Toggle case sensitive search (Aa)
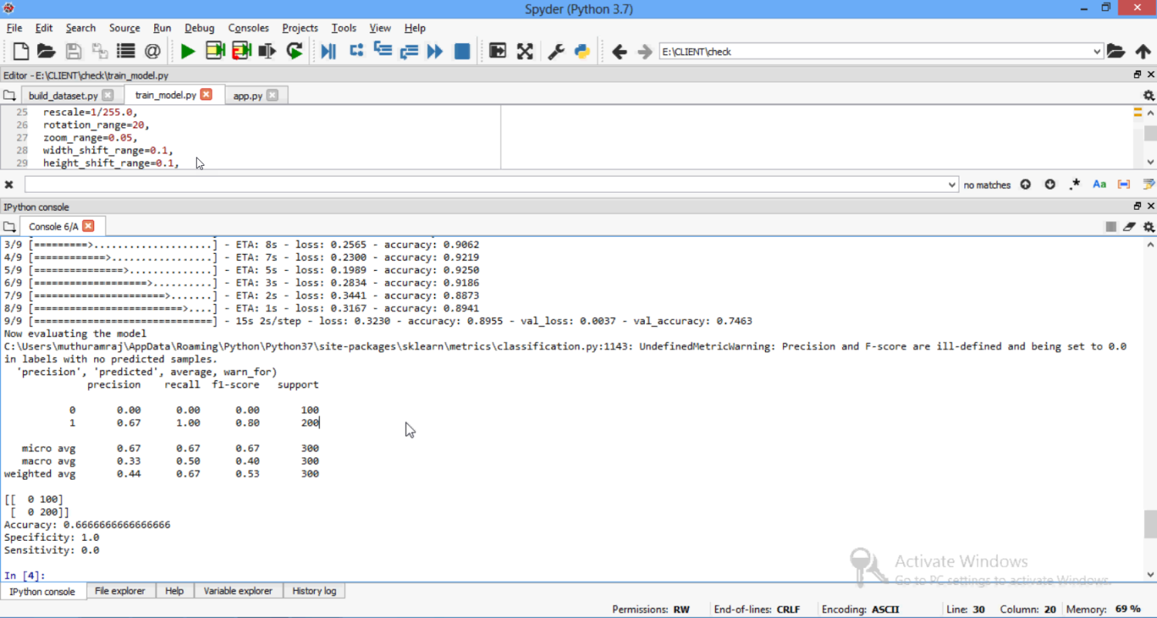1157x618 pixels. pos(1100,184)
